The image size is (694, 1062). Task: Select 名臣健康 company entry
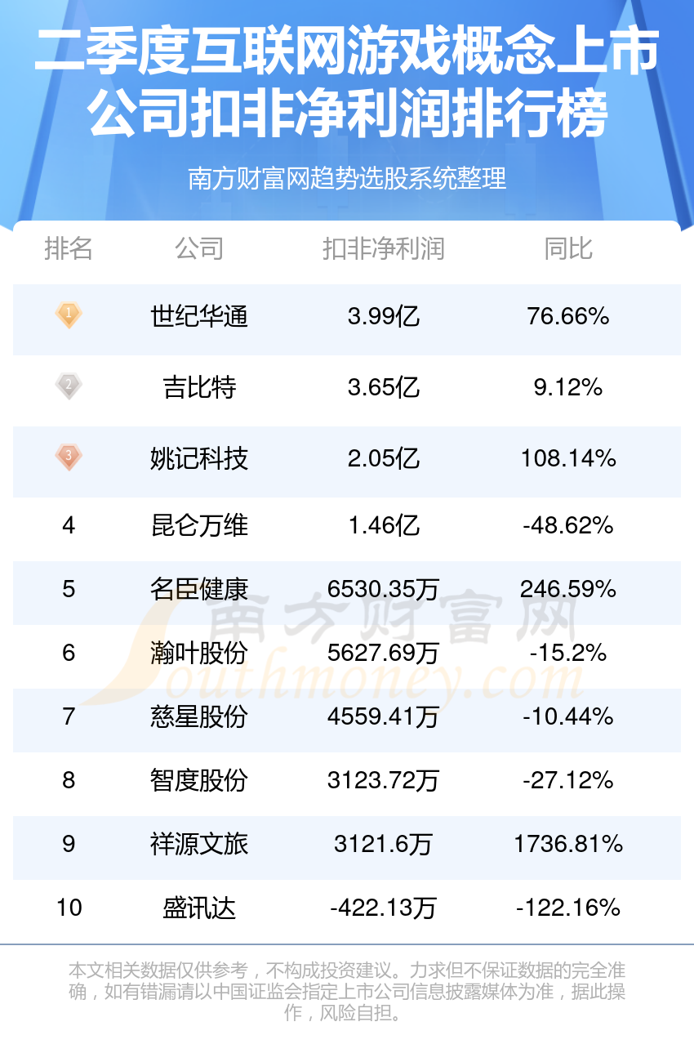pyautogui.click(x=199, y=589)
